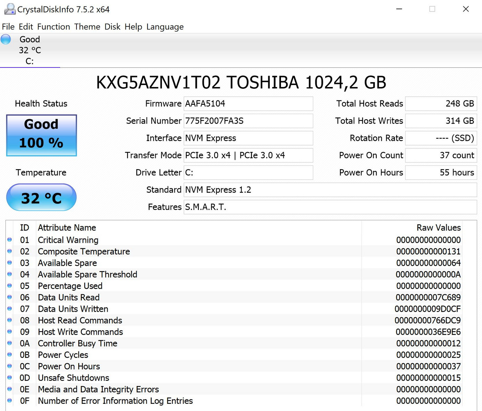Click raw value 00000000766DC9
Viewport: 482px width, 411px height.
tap(427, 320)
